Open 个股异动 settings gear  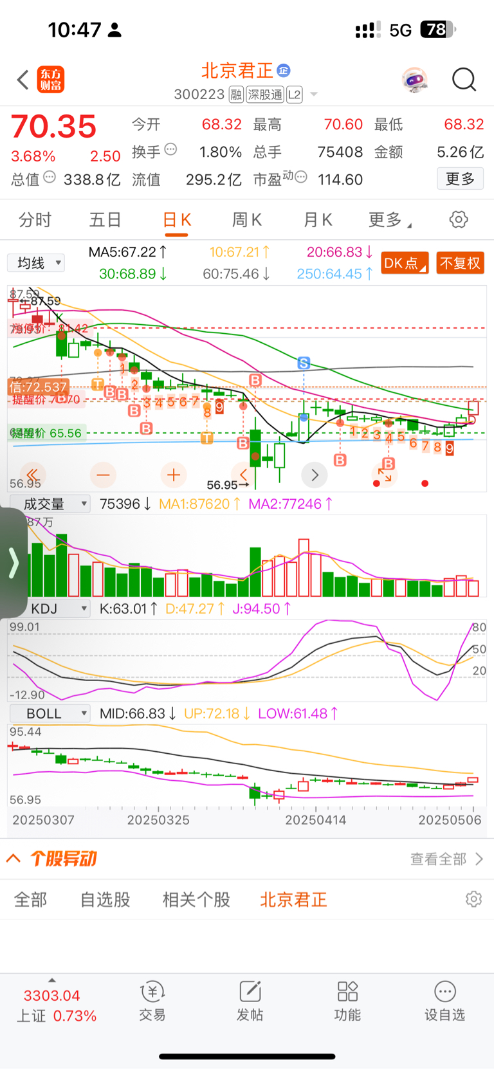tap(473, 899)
